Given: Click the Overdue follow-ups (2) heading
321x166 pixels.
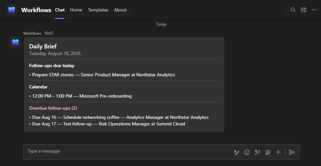Looking at the screenshot, I should click(x=53, y=108).
